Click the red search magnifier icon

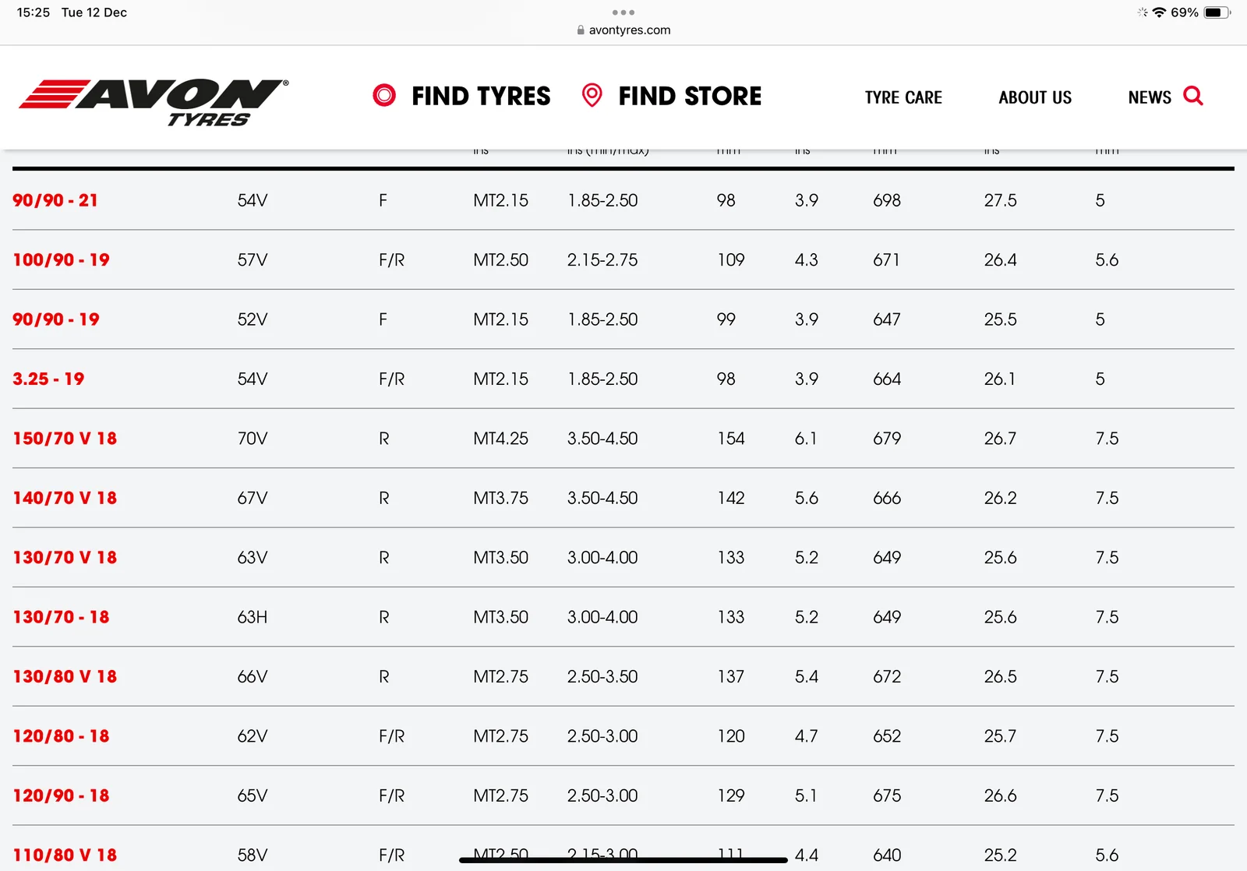[x=1193, y=96]
